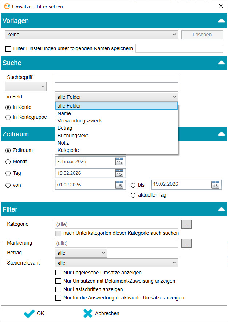
Task: Confirm the filter with OK
Action: click(34, 313)
